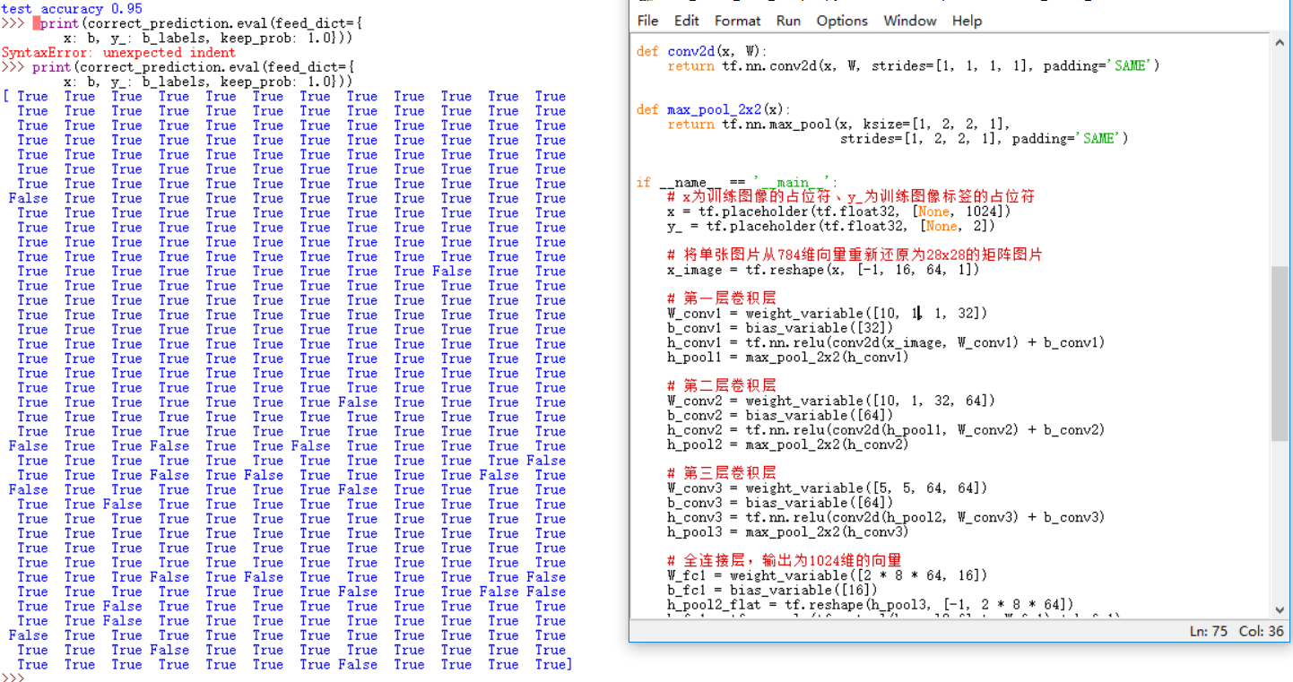Click the 'b_conv1 = bias_variable([32])' line
Image resolution: width=1293 pixels, height=682 pixels.
click(x=780, y=328)
